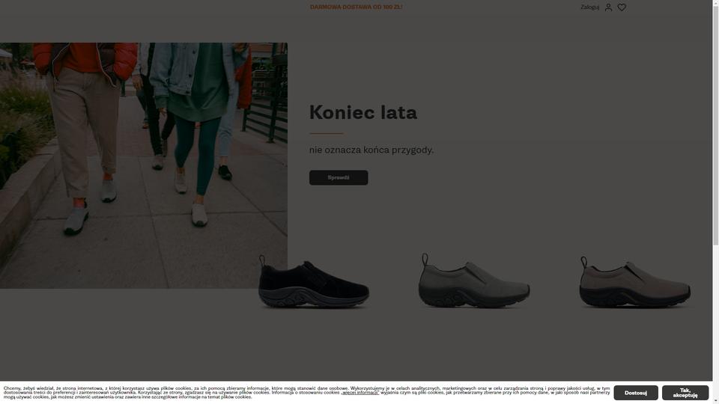The width and height of the screenshot is (719, 404).
Task: Open the wishlist heart icon
Action: pos(622,7)
